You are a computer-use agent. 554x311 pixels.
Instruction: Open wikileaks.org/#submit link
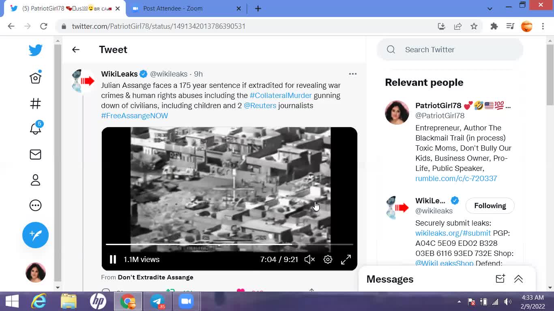pos(453,233)
